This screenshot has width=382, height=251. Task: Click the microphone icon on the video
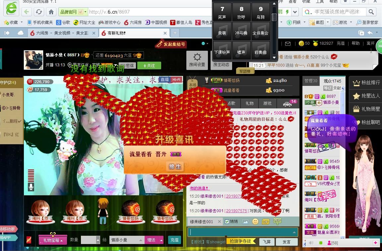point(31,187)
